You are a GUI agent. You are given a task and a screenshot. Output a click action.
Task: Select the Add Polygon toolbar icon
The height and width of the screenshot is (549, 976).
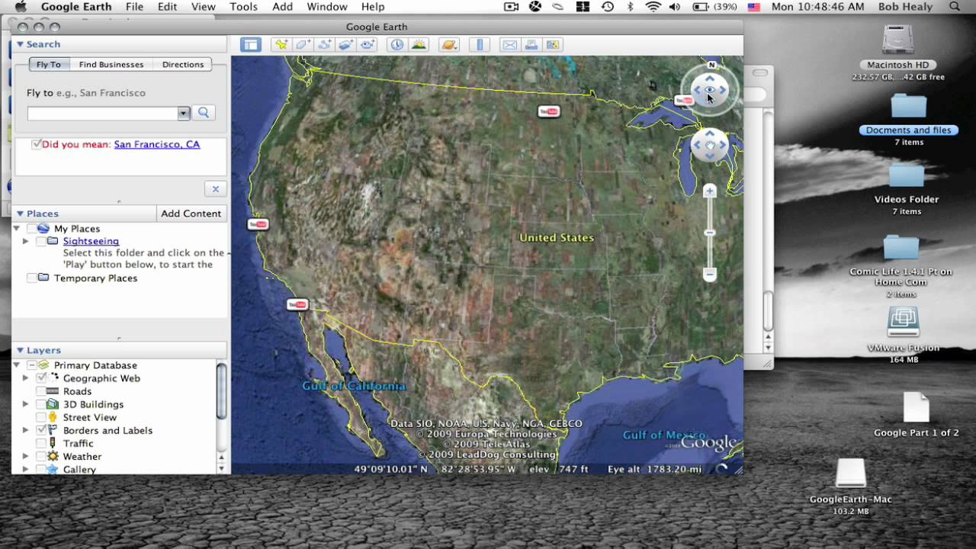point(303,45)
